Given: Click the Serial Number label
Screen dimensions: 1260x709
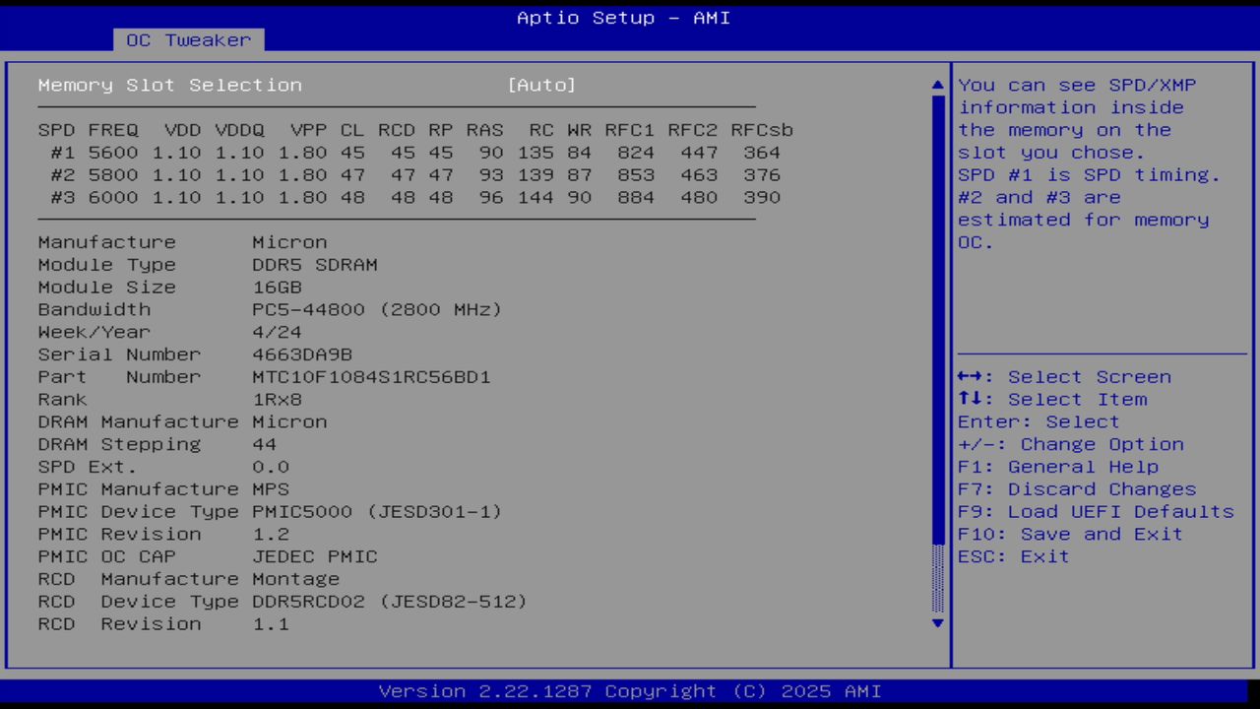Looking at the screenshot, I should (x=119, y=354).
